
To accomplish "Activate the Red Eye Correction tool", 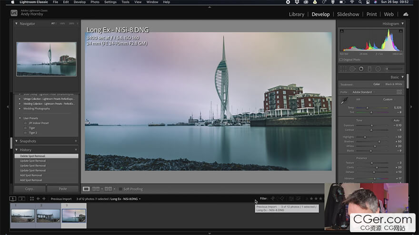I will (x=361, y=69).
